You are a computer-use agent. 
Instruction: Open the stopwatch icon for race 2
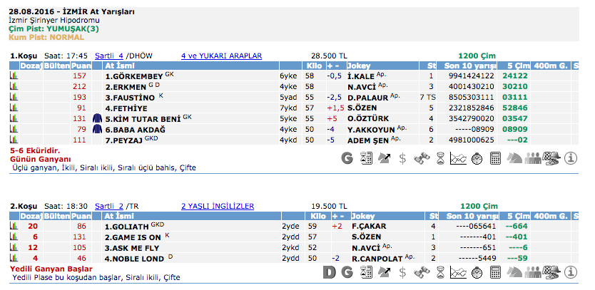[x=477, y=271]
